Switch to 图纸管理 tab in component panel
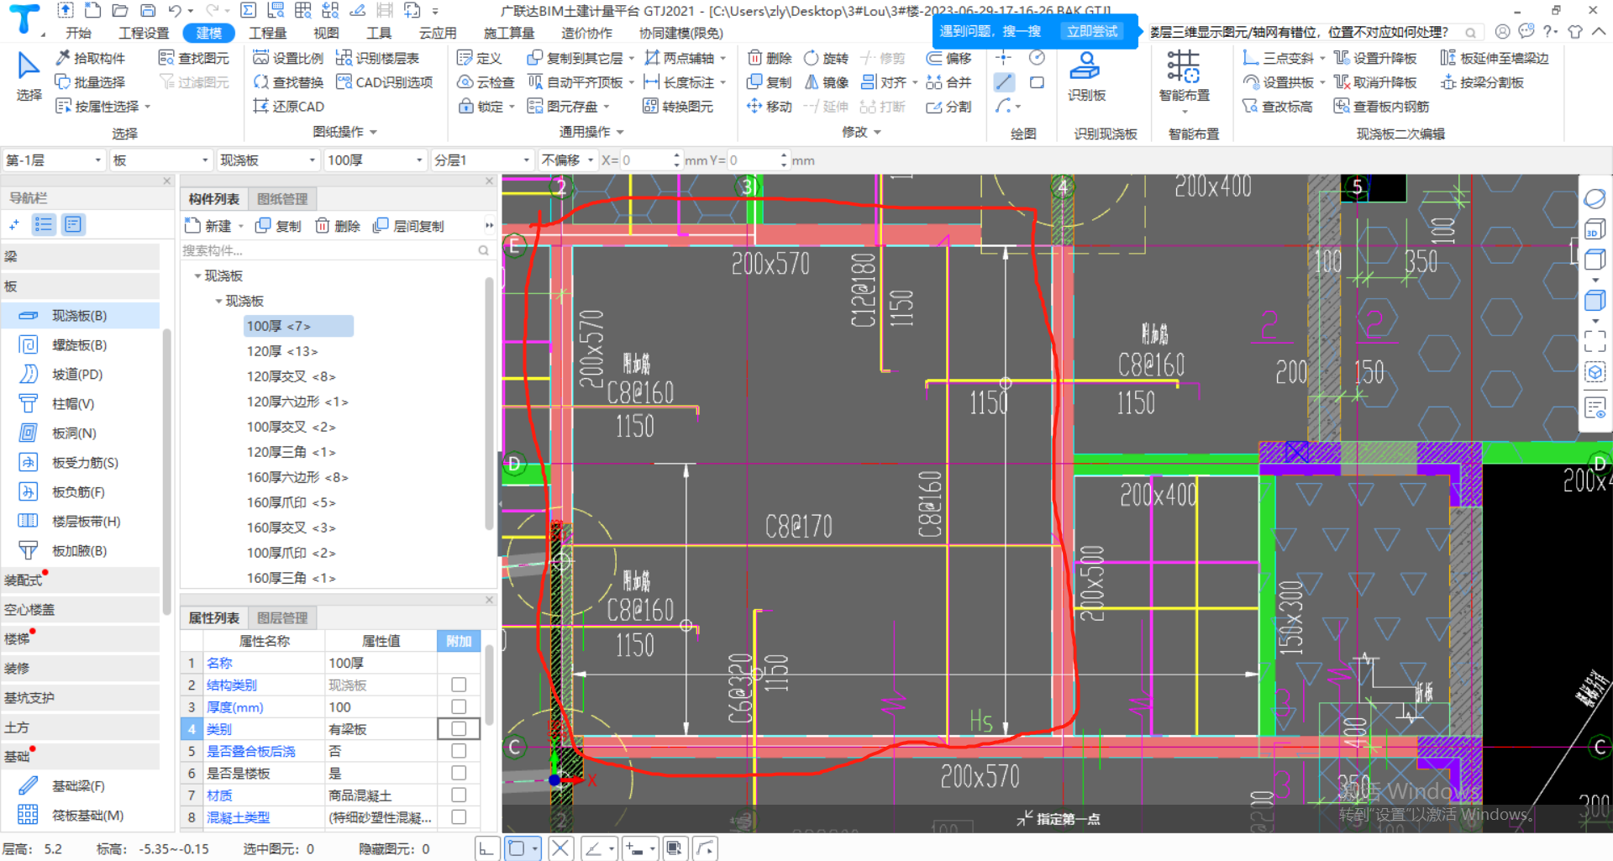 pos(282,199)
